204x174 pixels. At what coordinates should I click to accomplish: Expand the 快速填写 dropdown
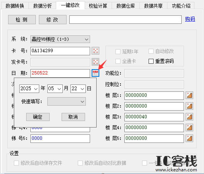point(67,101)
